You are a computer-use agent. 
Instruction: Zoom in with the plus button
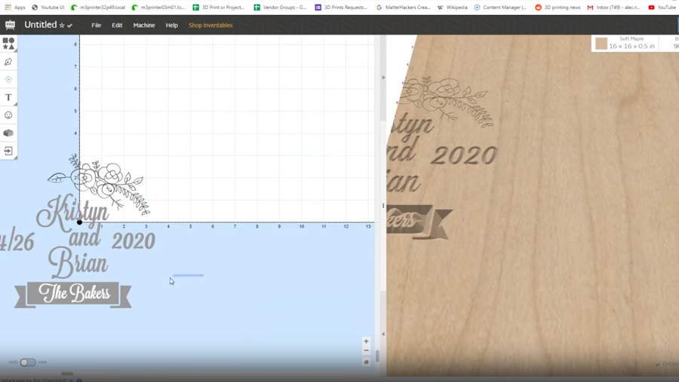[x=366, y=341]
